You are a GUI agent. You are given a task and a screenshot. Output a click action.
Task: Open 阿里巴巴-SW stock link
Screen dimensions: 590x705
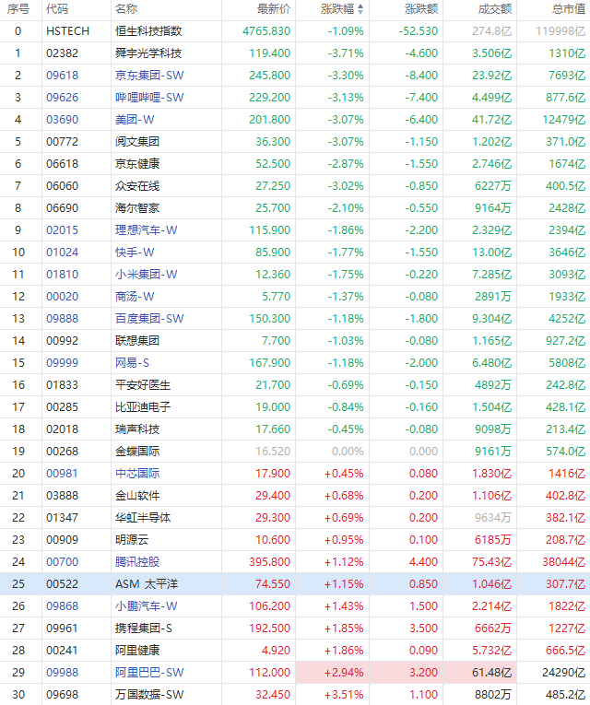(149, 673)
